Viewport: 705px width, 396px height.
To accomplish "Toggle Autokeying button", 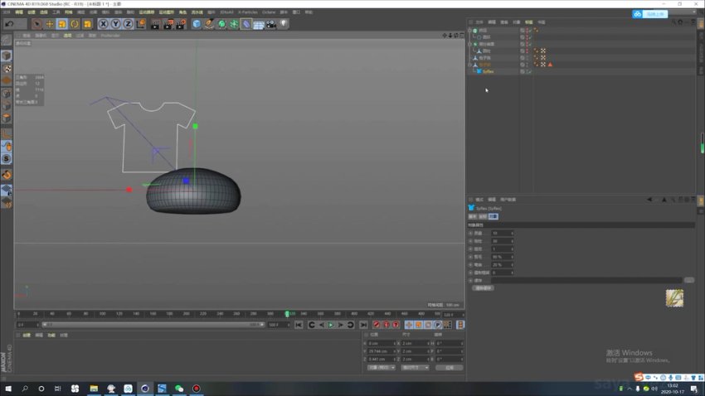I will coord(387,325).
